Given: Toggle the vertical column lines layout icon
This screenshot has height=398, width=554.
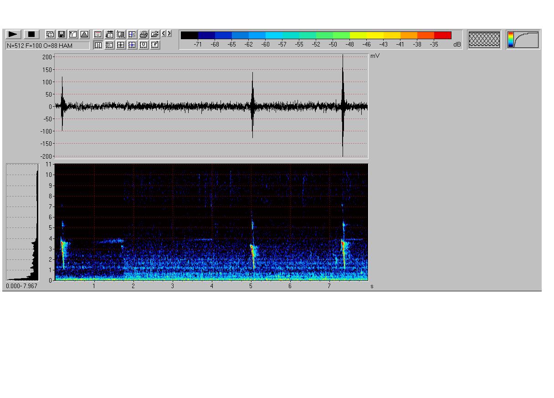Looking at the screenshot, I should (x=98, y=45).
